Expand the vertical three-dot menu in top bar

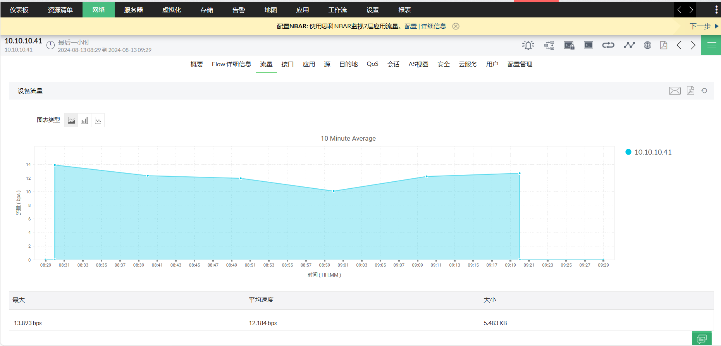click(x=716, y=10)
